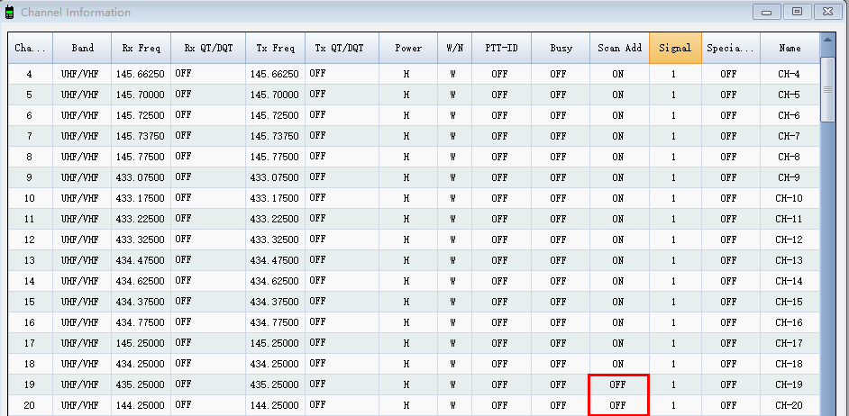Select Tx Freq cell 433.22500
The image size is (849, 416).
pyautogui.click(x=275, y=219)
